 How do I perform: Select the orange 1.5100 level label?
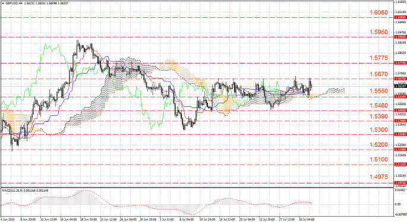[x=378, y=159]
